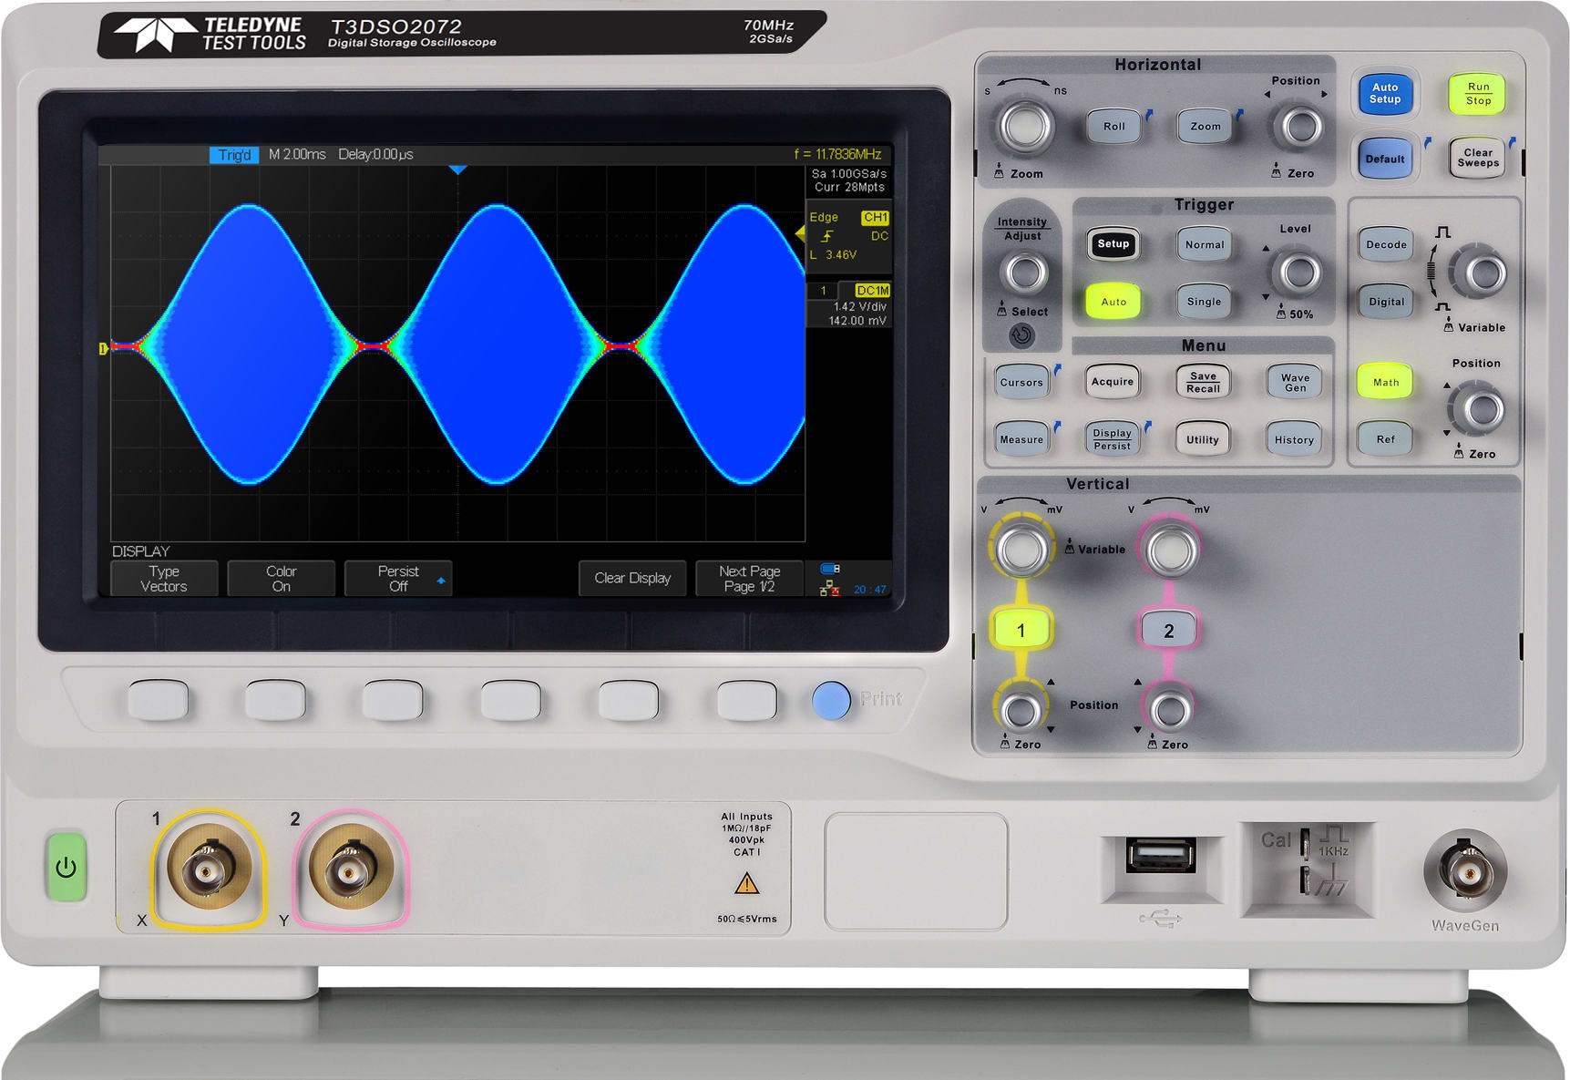Click Clear Display softkey on screen
The image size is (1570, 1080).
click(x=632, y=579)
